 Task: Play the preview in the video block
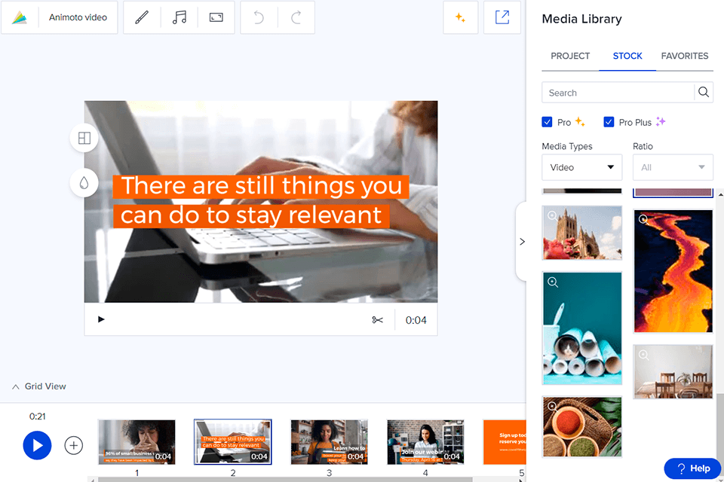pyautogui.click(x=101, y=319)
